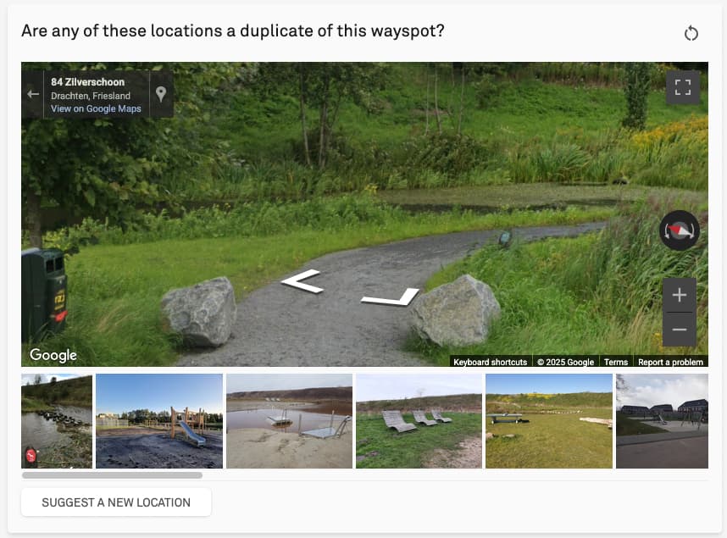The image size is (727, 538).
Task: Zoom in with the plus button
Action: [680, 295]
